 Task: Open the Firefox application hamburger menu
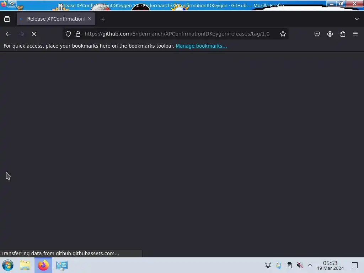[x=355, y=34]
